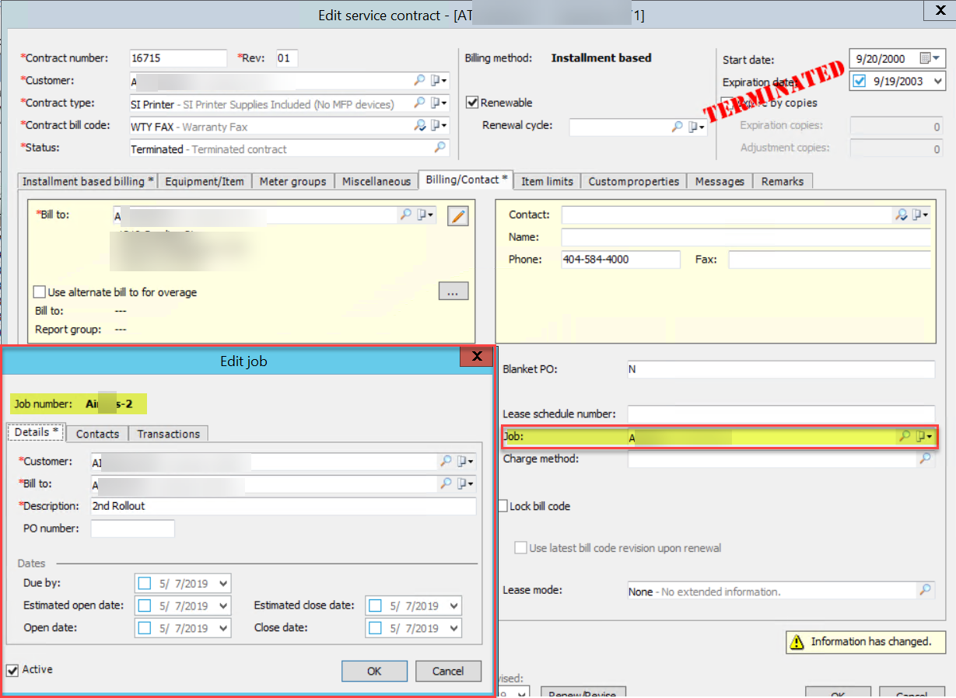Toggle Expiration date checkbox

coord(860,80)
